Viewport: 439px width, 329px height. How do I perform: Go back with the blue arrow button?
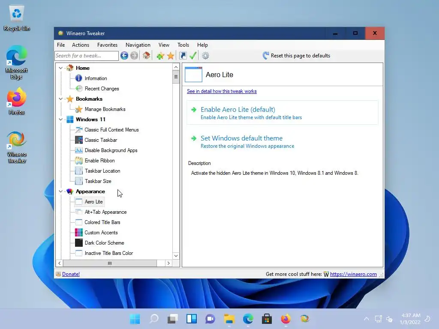pyautogui.click(x=124, y=56)
